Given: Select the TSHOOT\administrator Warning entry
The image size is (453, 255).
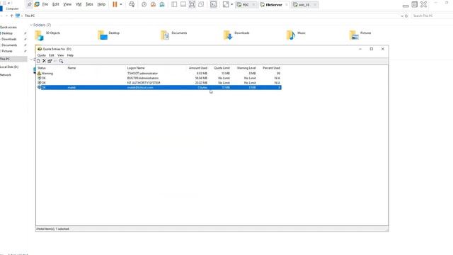Looking at the screenshot, I should click(159, 74).
